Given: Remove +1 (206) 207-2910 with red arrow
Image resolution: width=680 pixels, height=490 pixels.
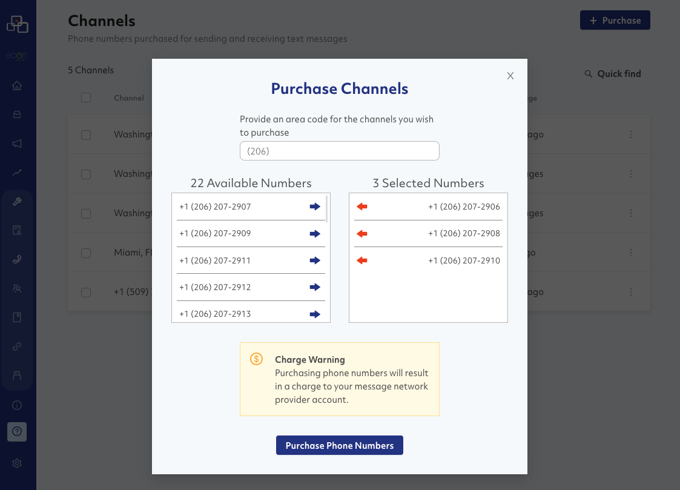Looking at the screenshot, I should tap(362, 260).
